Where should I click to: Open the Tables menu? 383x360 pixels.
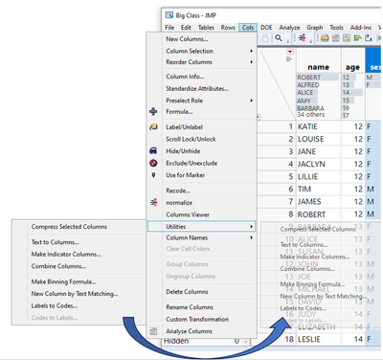click(206, 28)
